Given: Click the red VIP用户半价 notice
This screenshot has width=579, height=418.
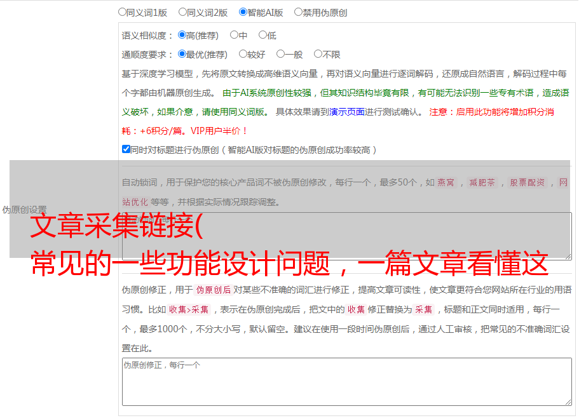Looking at the screenshot, I should coord(219,131).
